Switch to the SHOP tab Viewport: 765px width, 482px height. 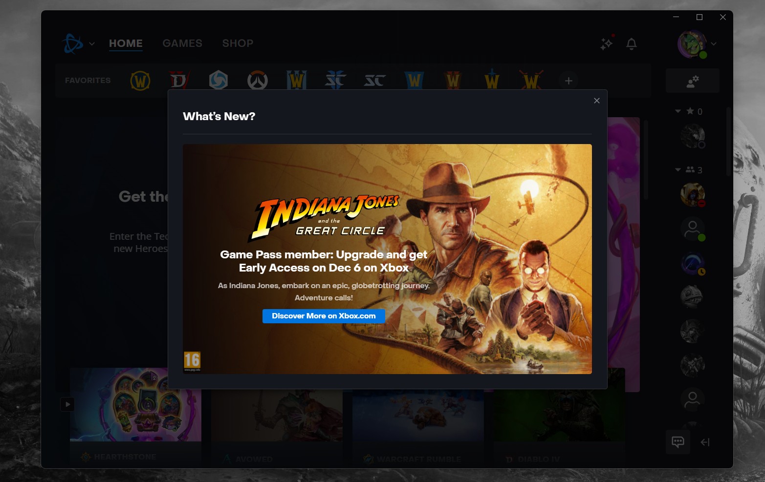[x=238, y=43]
